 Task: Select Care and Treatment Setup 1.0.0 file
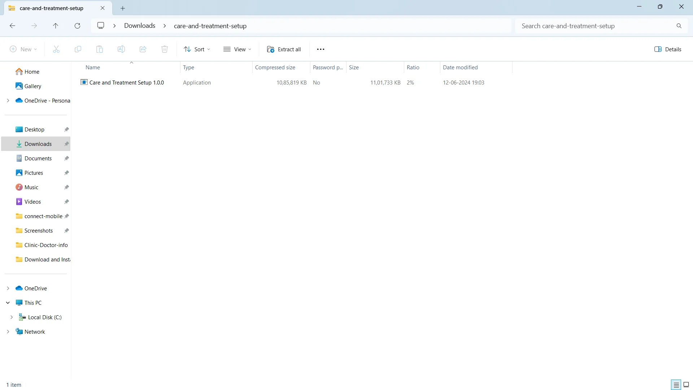coord(127,83)
